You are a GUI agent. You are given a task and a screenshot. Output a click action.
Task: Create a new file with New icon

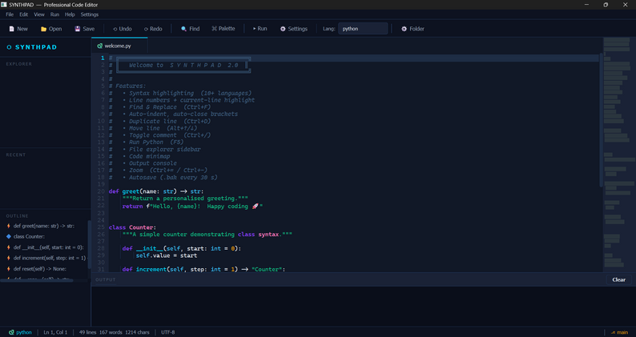pyautogui.click(x=18, y=29)
